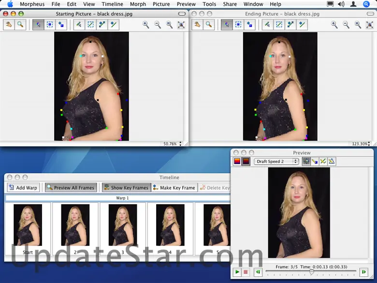Toggle Preview All Frames in Timeline
377x283 pixels.
tap(71, 188)
